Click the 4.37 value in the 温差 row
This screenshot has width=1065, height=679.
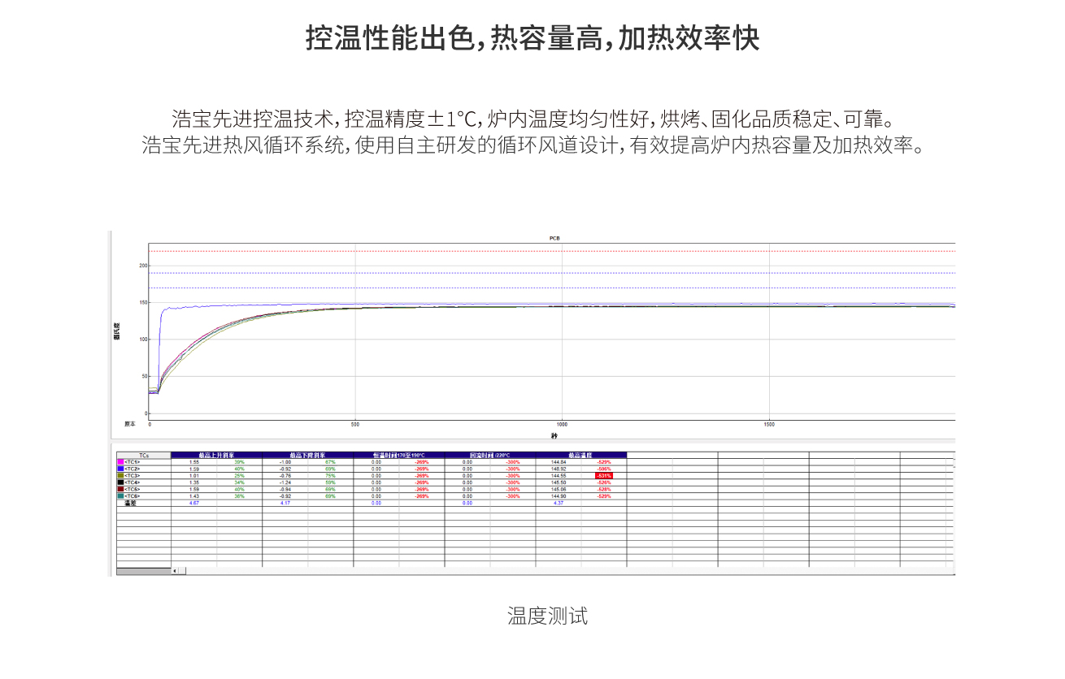[x=559, y=503]
